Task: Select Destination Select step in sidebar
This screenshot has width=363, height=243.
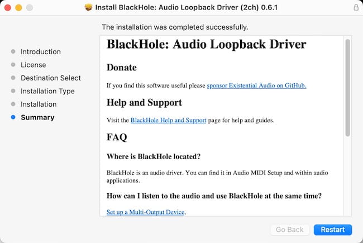Action: [51, 78]
